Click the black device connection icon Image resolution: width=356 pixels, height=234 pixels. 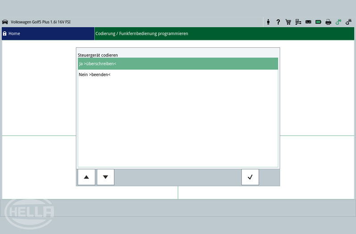point(348,22)
